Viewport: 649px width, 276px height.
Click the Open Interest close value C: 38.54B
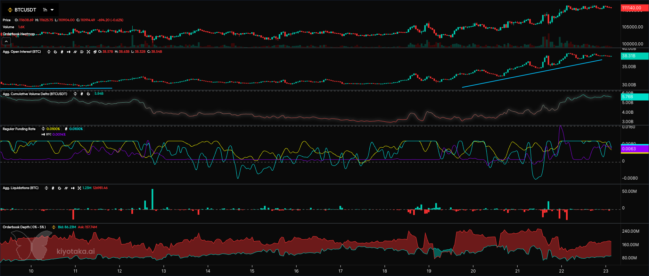click(155, 52)
